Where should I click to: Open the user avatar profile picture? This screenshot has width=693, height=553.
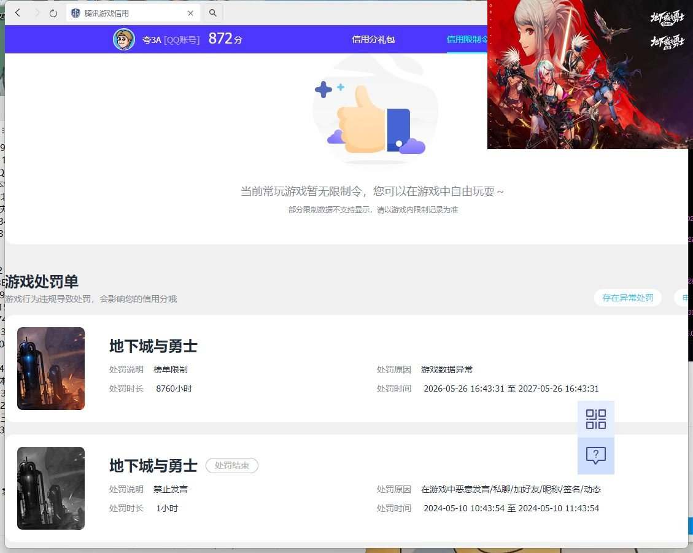[124, 39]
